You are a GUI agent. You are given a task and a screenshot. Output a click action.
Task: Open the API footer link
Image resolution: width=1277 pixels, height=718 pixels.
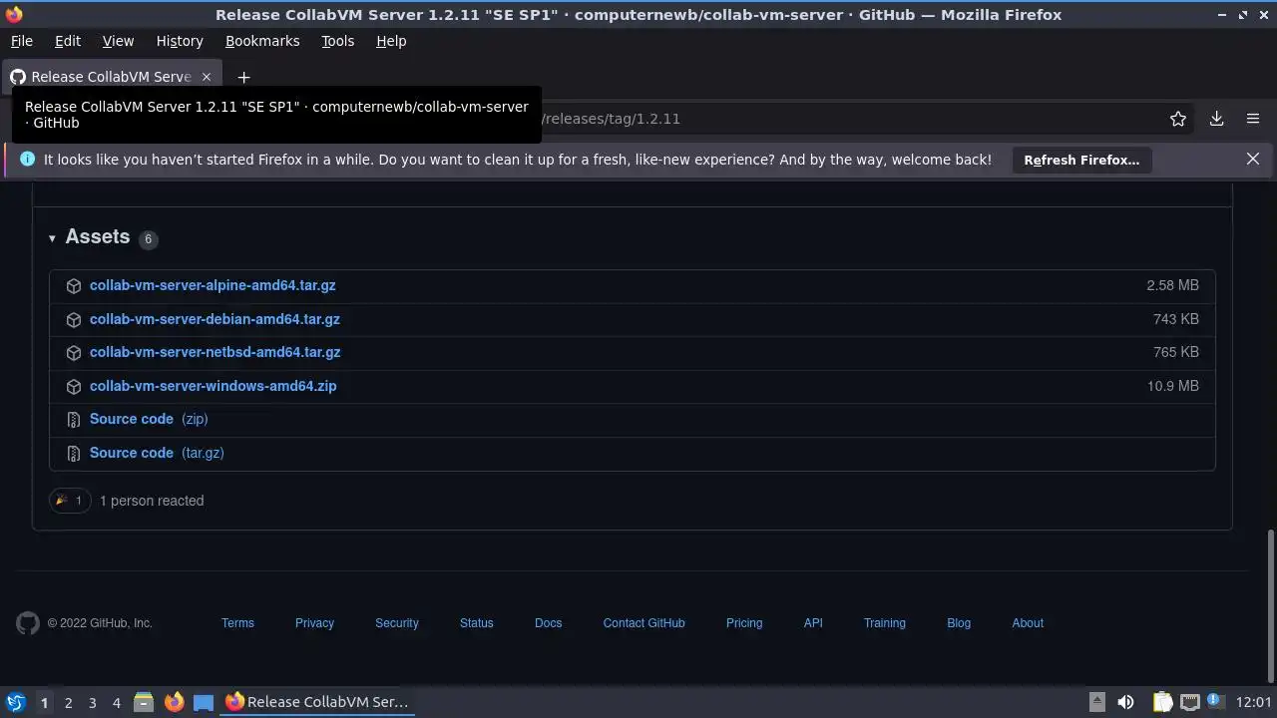[813, 623]
